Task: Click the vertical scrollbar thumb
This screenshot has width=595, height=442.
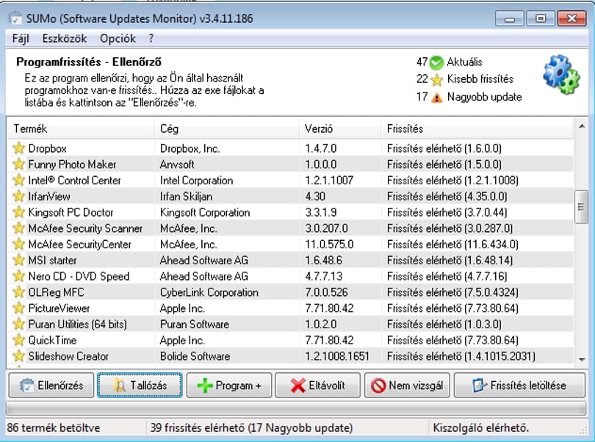Action: pyautogui.click(x=581, y=207)
